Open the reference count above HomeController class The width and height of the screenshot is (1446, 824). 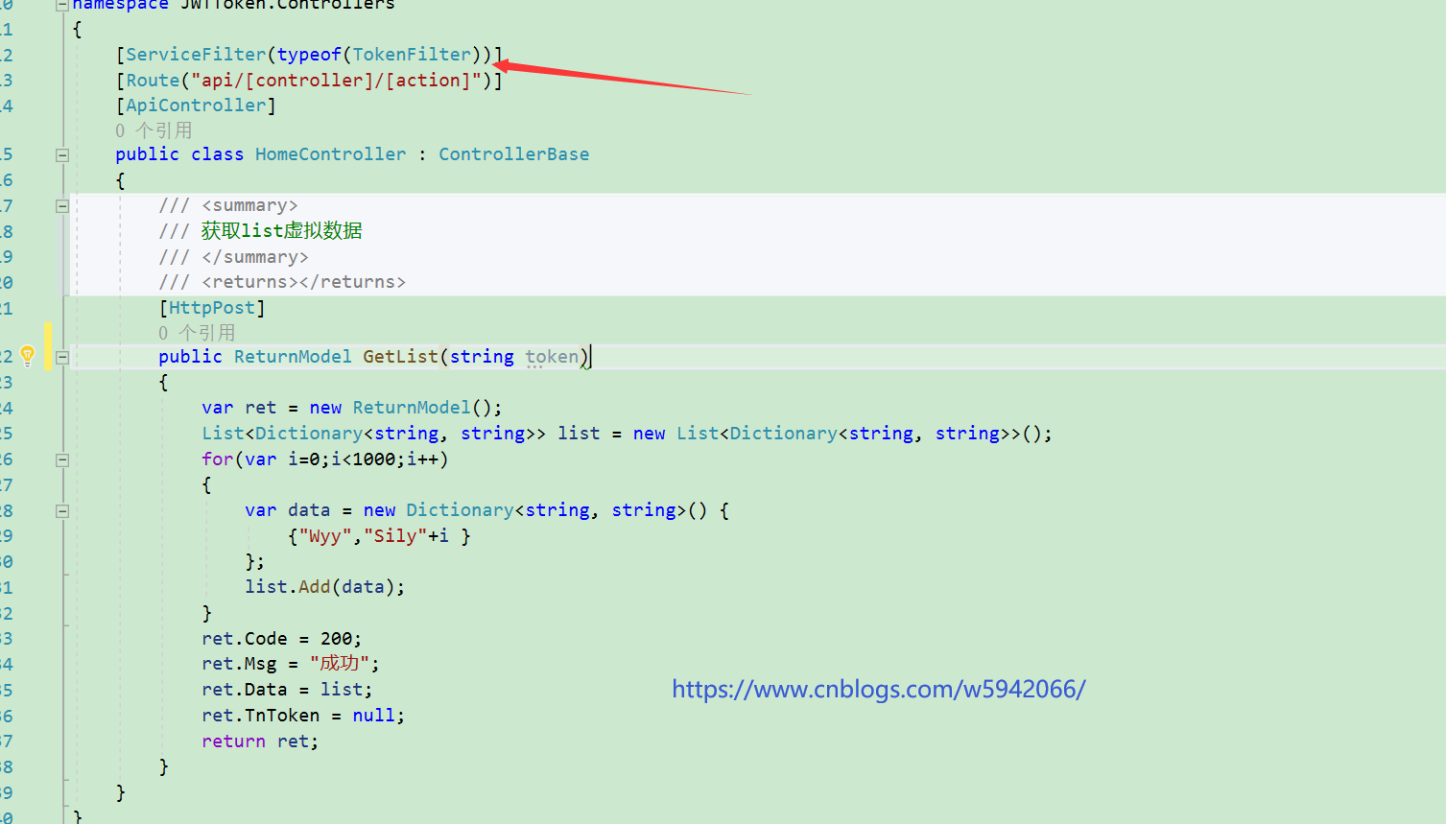154,130
